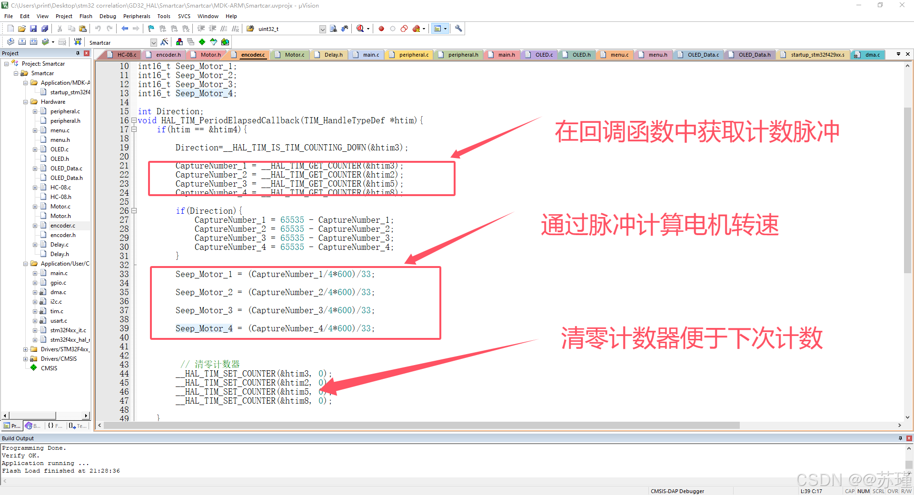Open the Smartcar target dropdown
This screenshot has height=495, width=914.
(153, 42)
